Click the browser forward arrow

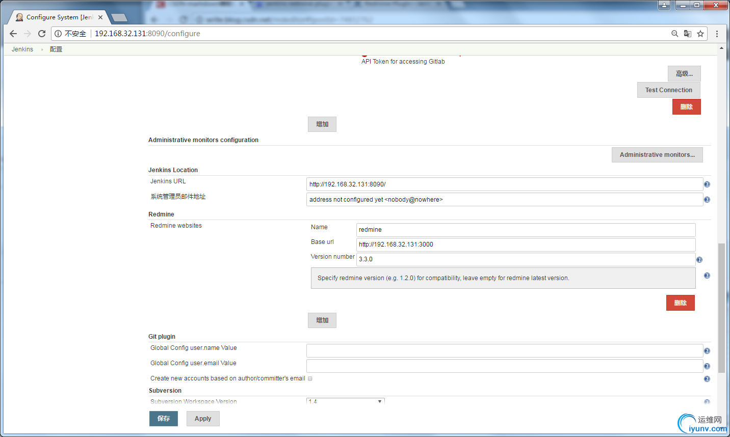pos(28,34)
